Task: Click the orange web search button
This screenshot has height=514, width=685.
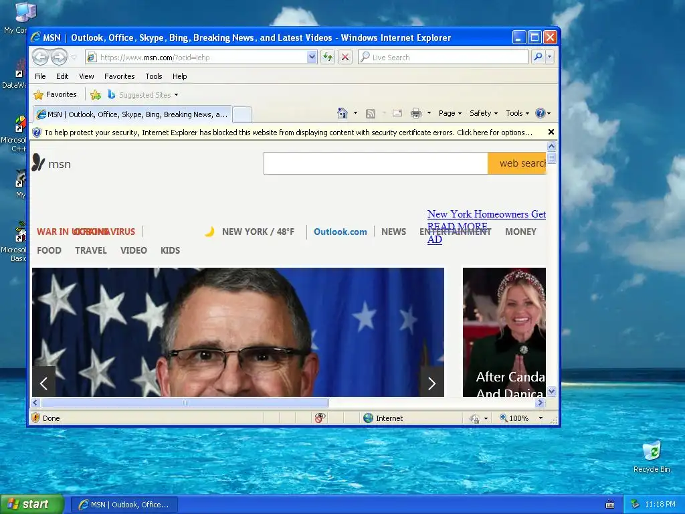Action: (517, 163)
